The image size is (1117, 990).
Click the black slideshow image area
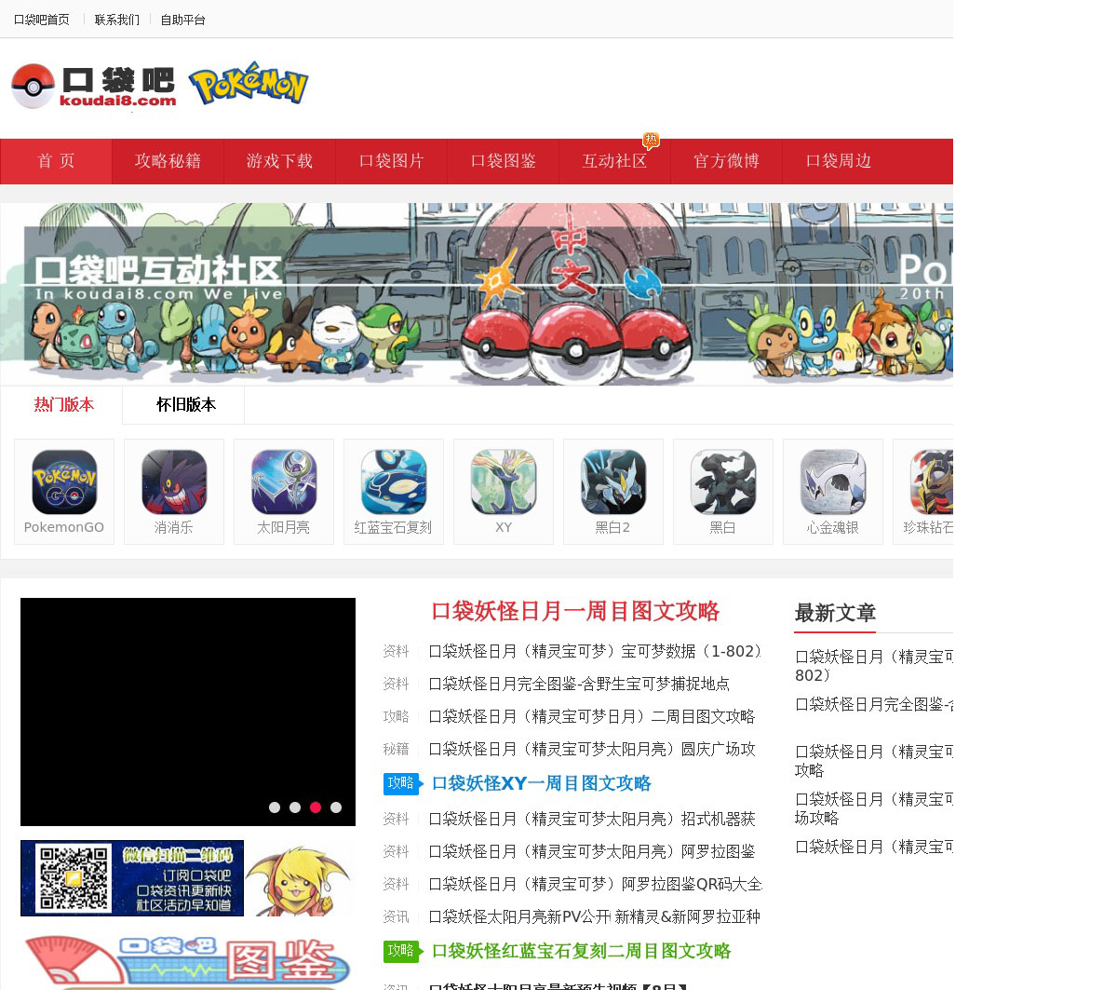pyautogui.click(x=188, y=712)
